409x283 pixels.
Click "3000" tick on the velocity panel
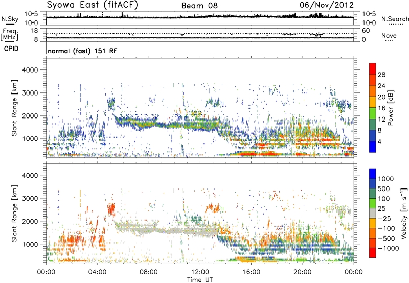click(30, 198)
